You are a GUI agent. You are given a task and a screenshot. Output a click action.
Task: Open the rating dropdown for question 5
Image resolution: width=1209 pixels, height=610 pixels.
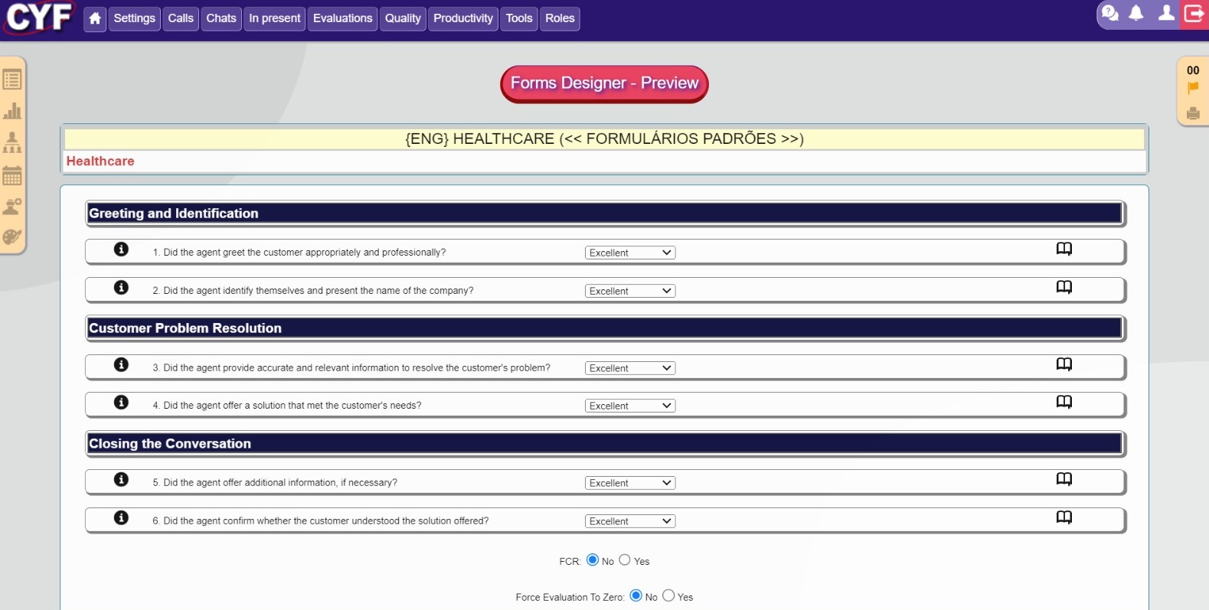click(x=630, y=484)
